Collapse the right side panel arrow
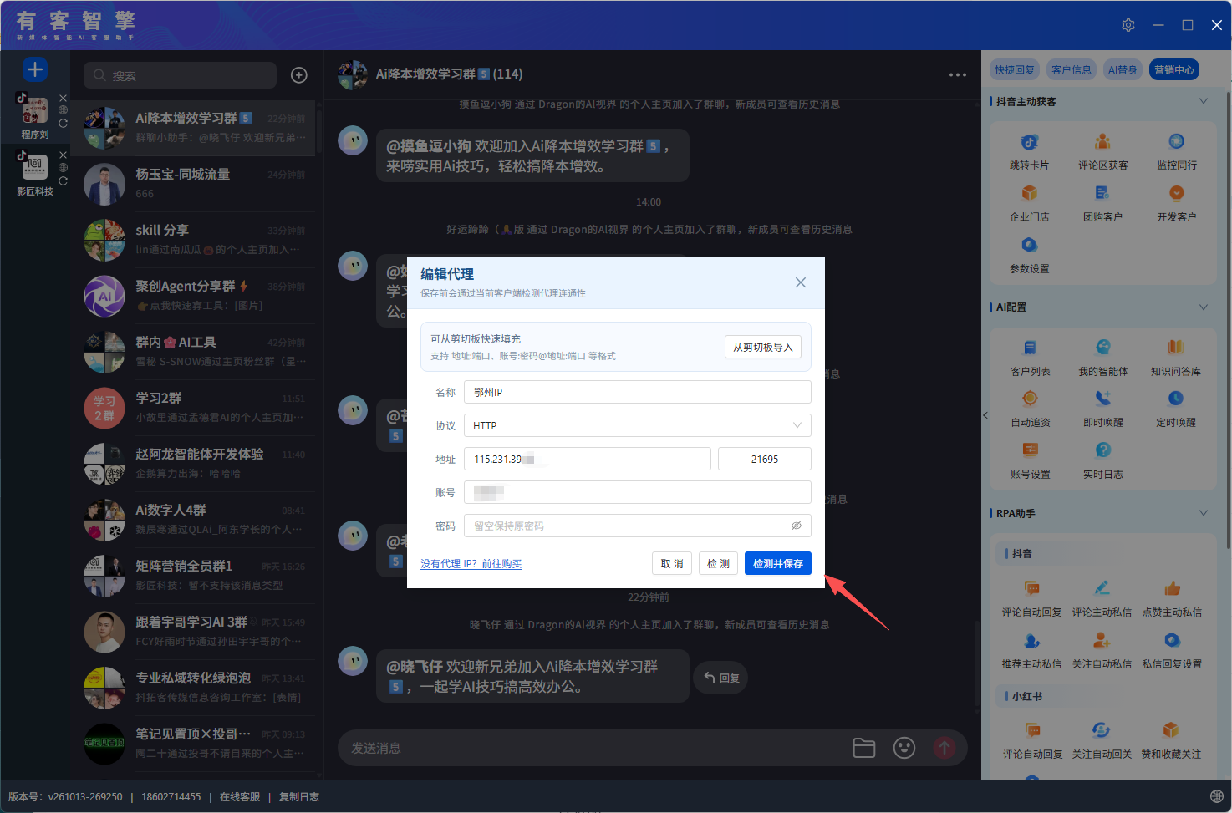This screenshot has height=813, width=1232. [x=985, y=415]
